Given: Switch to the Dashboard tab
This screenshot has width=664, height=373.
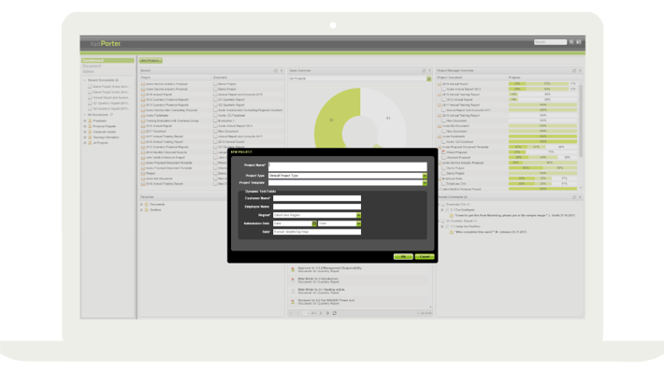Looking at the screenshot, I should pyautogui.click(x=108, y=61).
